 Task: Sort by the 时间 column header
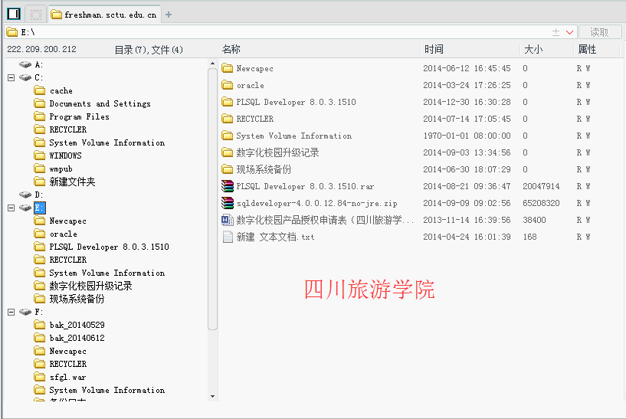pos(434,49)
